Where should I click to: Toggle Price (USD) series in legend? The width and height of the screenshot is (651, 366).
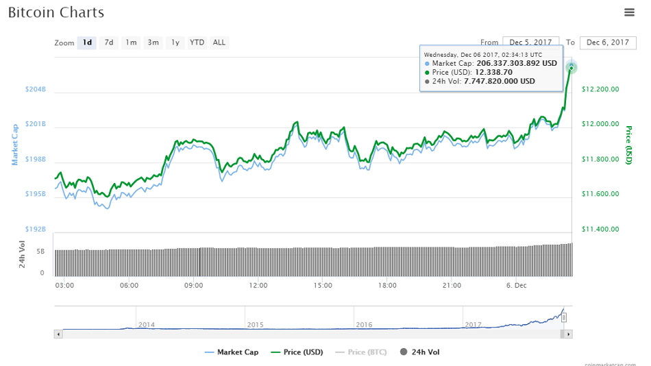[297, 352]
